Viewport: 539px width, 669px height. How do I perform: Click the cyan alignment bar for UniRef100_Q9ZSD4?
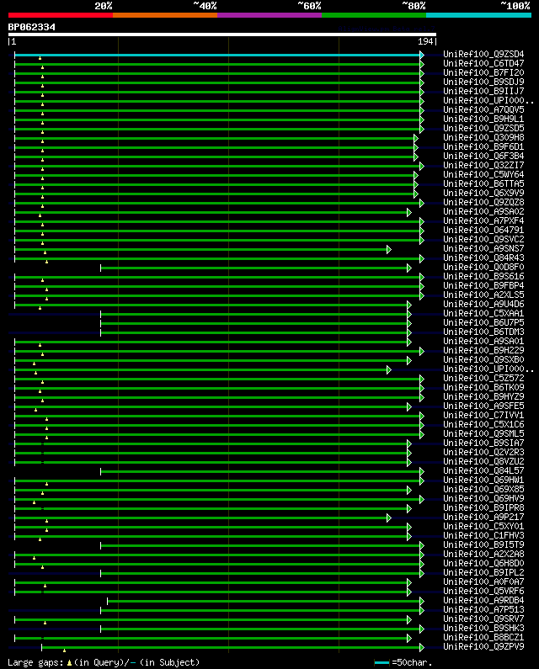point(217,55)
